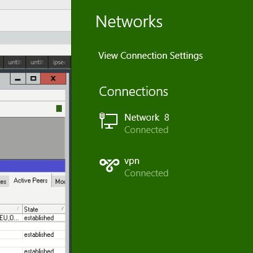Select third 'established' state row at bottom
Screen dimensions: 253x253
click(x=39, y=251)
